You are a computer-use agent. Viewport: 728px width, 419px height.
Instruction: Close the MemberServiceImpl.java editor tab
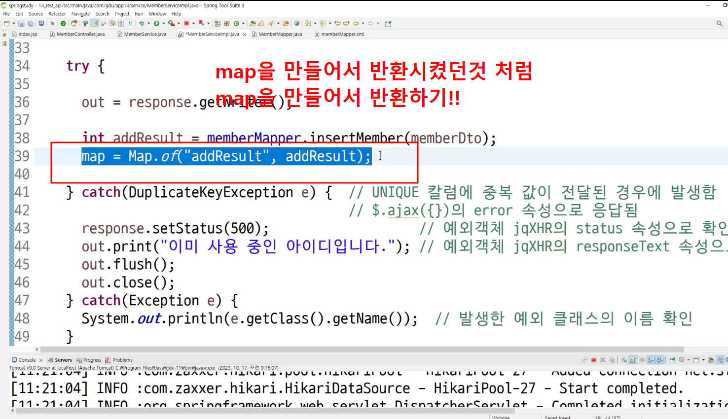click(245, 35)
